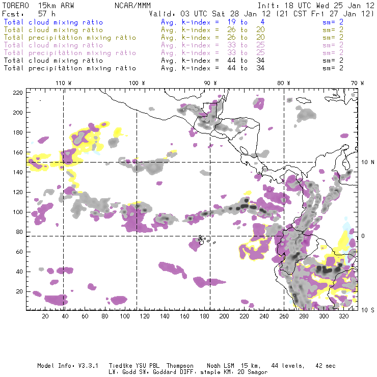Click the '10 N' latitude label
Viewport: 377px width, 377px height.
[368, 163]
